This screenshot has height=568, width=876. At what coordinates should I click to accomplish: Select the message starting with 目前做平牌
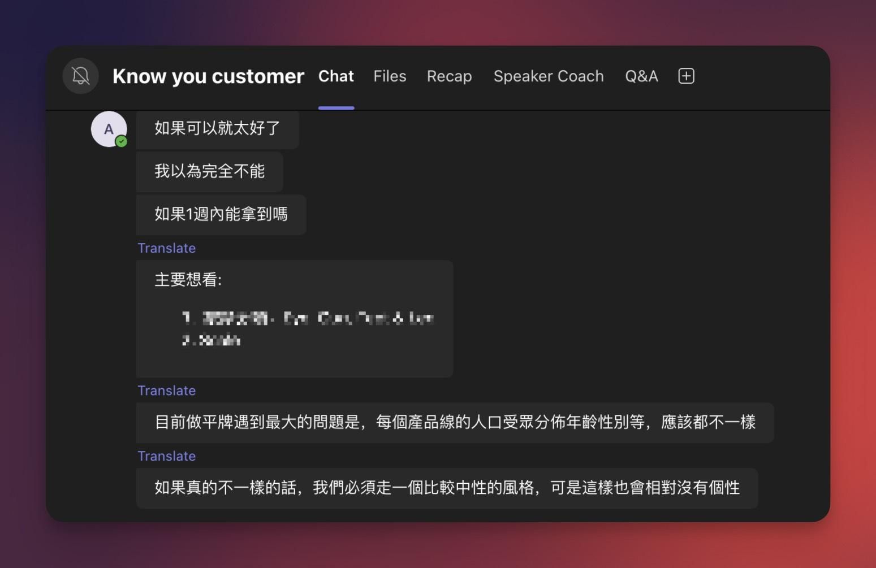455,422
